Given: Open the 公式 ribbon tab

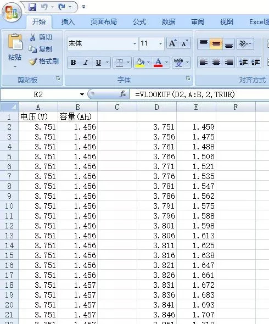Looking at the screenshot, I should click(x=139, y=22).
